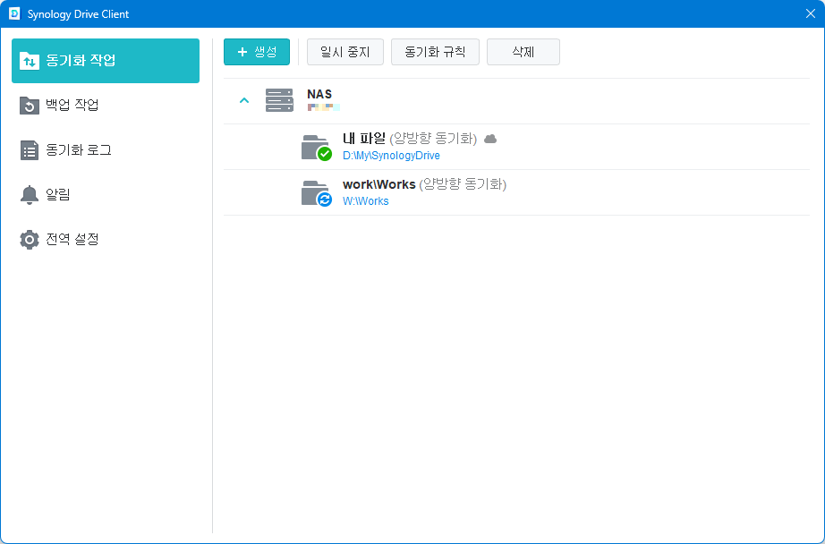Viewport: 825px width, 544px height.
Task: Close the Synology Drive Client window
Action: point(811,13)
